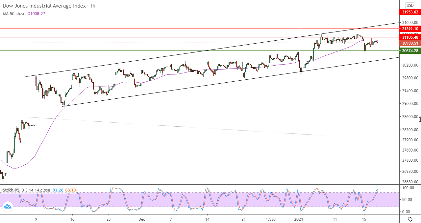Viewport: 421px width, 223px height.
Task: Click the current price label 30930.51
Action: 410,43
